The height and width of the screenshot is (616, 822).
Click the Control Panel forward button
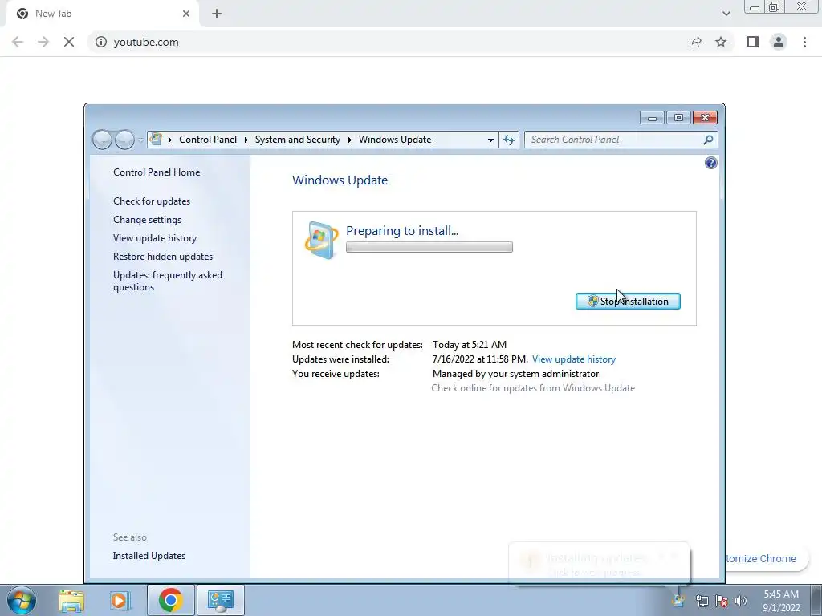tap(124, 140)
